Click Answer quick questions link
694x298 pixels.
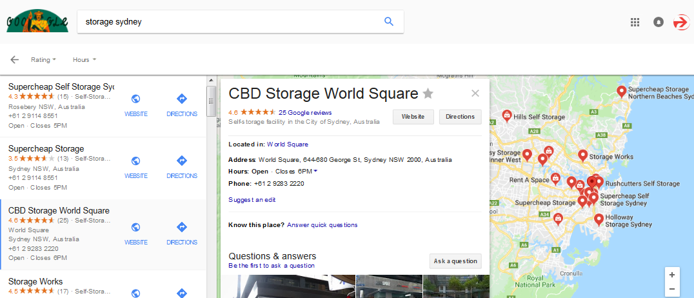coord(322,225)
